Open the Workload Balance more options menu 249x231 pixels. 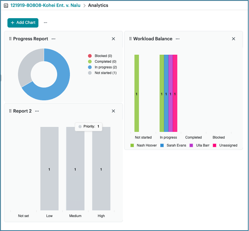[177, 39]
